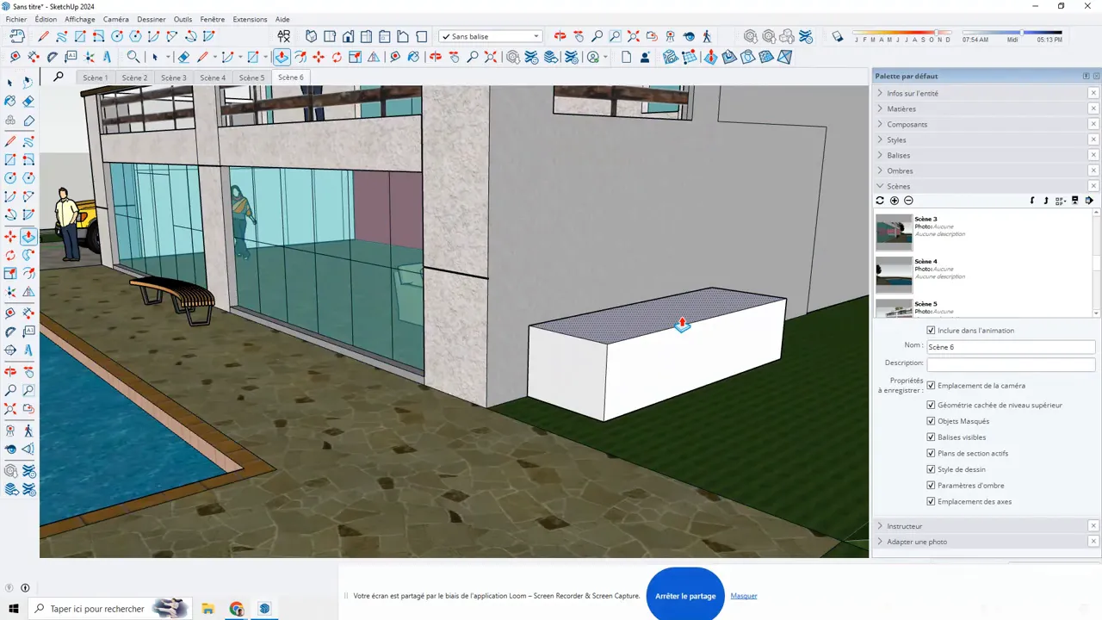Activate the Tape Measure tool

coord(10,312)
